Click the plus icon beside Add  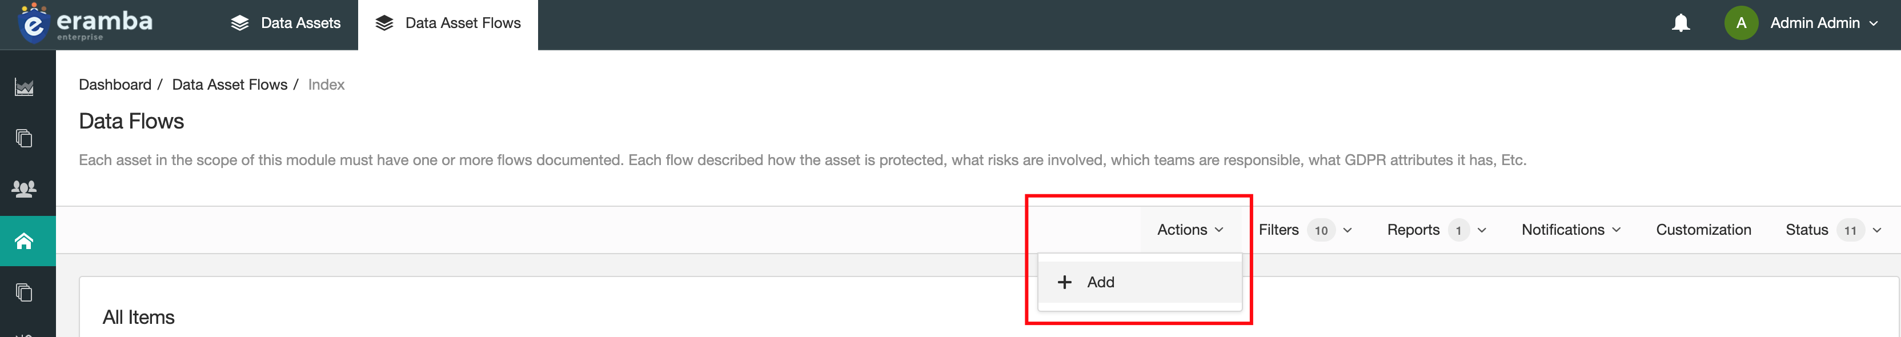1064,282
